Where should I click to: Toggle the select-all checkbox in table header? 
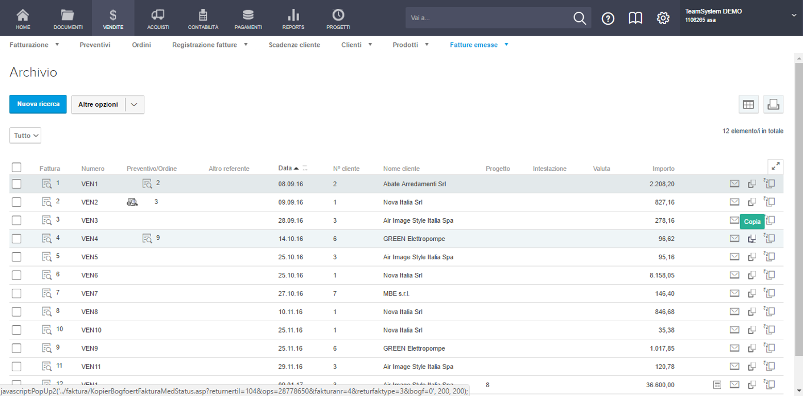pos(17,167)
